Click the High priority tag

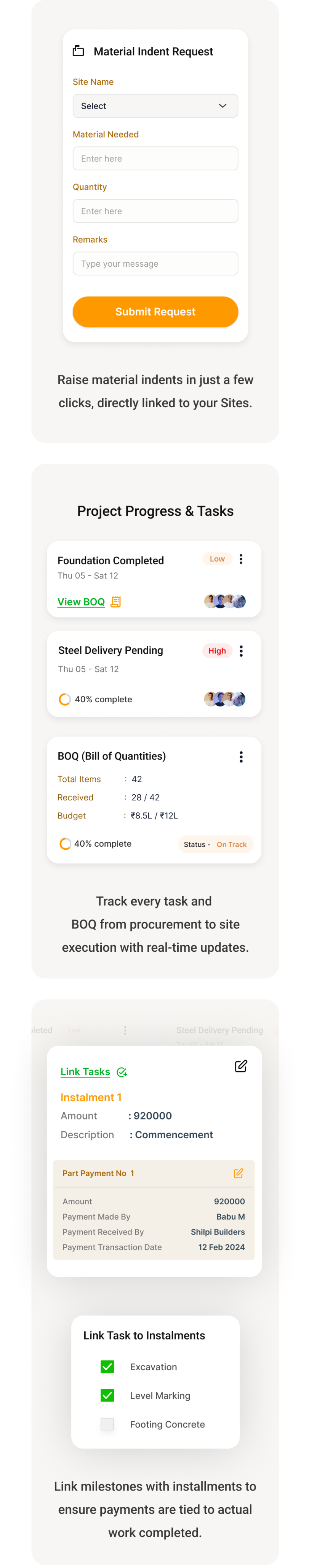pyautogui.click(x=217, y=651)
